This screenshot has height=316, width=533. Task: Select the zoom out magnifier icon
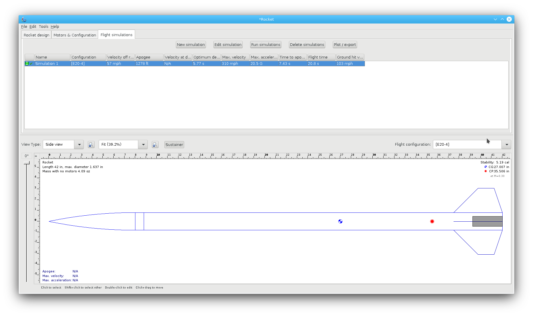point(91,144)
